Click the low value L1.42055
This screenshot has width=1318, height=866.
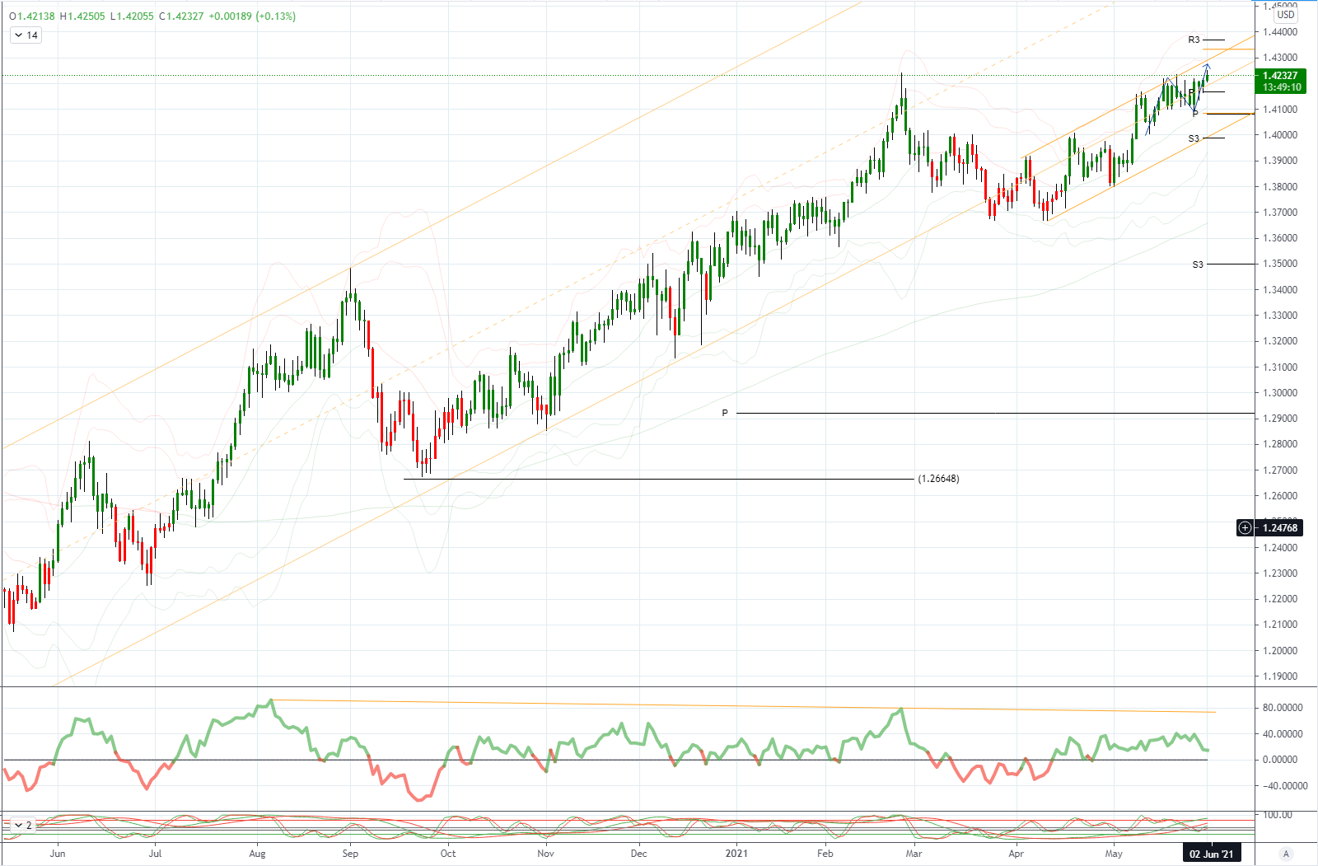tap(131, 16)
